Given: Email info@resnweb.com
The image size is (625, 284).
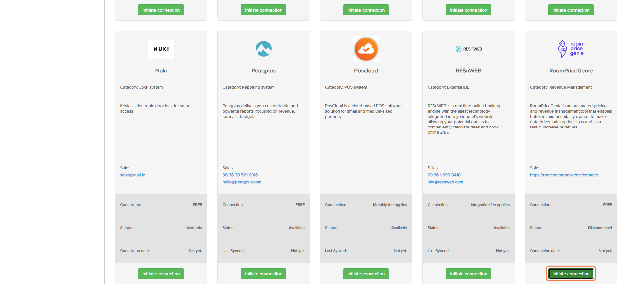Looking at the screenshot, I should (x=445, y=182).
